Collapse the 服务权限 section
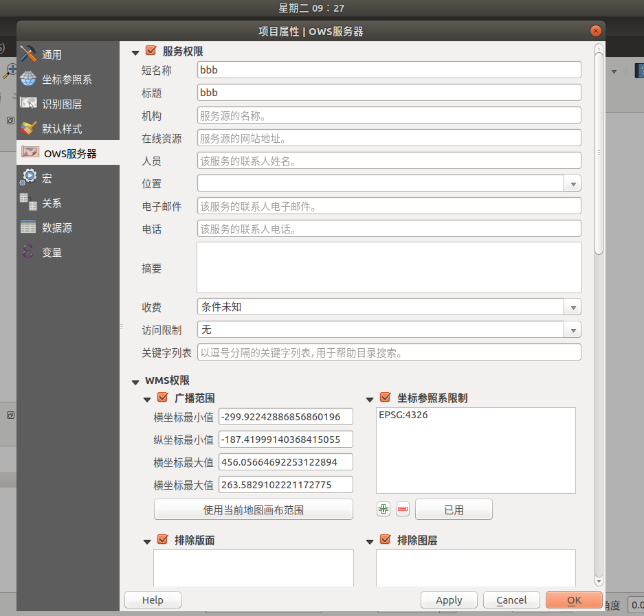This screenshot has height=616, width=644. click(x=135, y=52)
